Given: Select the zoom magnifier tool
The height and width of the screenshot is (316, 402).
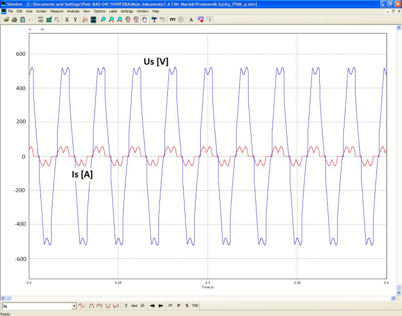Looking at the screenshot, I should (103, 20).
